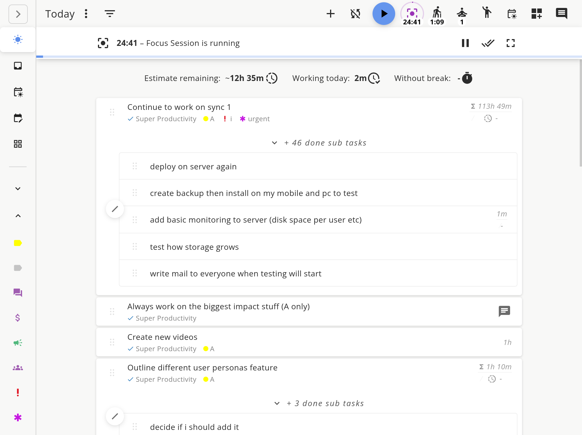
Task: Click the urgent tag on sync task
Action: point(255,119)
